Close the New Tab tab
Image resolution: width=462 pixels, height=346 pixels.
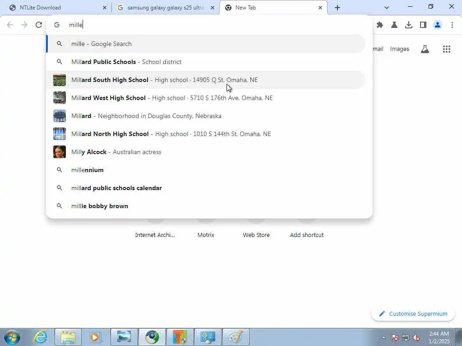click(x=320, y=8)
